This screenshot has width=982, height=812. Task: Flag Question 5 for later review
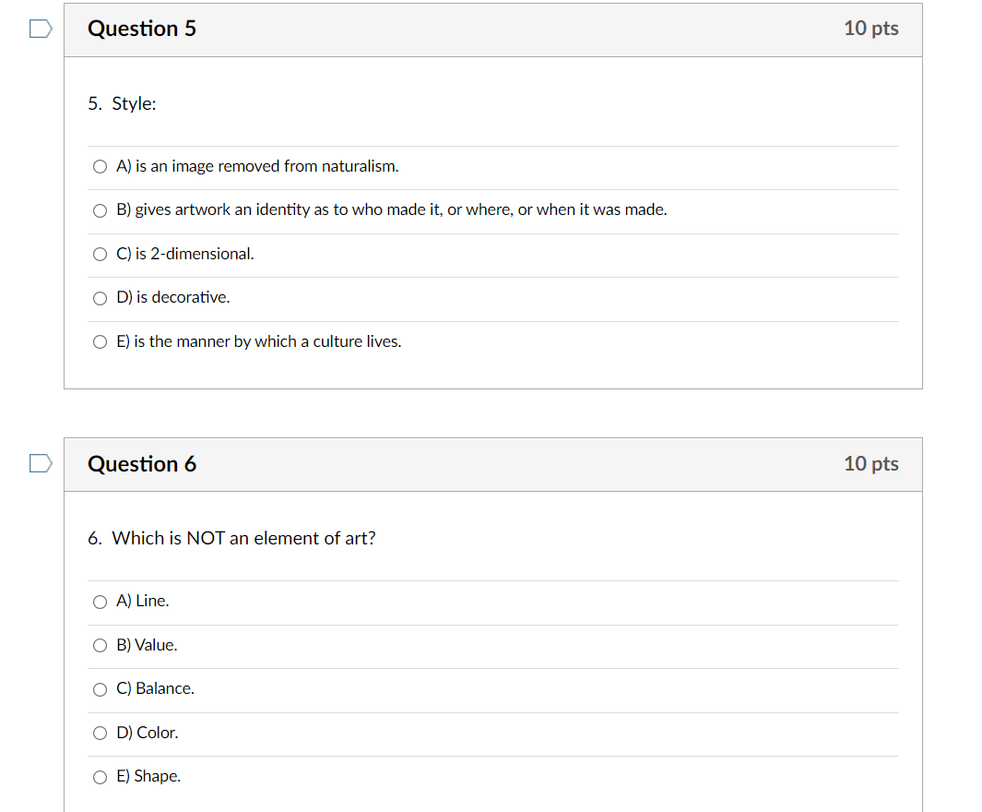pyautogui.click(x=40, y=29)
